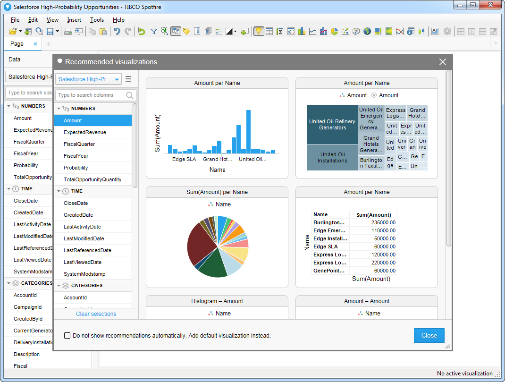The height and width of the screenshot is (382, 505).
Task: Click the lightbulb recommended visualizations icon
Action: pos(258,32)
